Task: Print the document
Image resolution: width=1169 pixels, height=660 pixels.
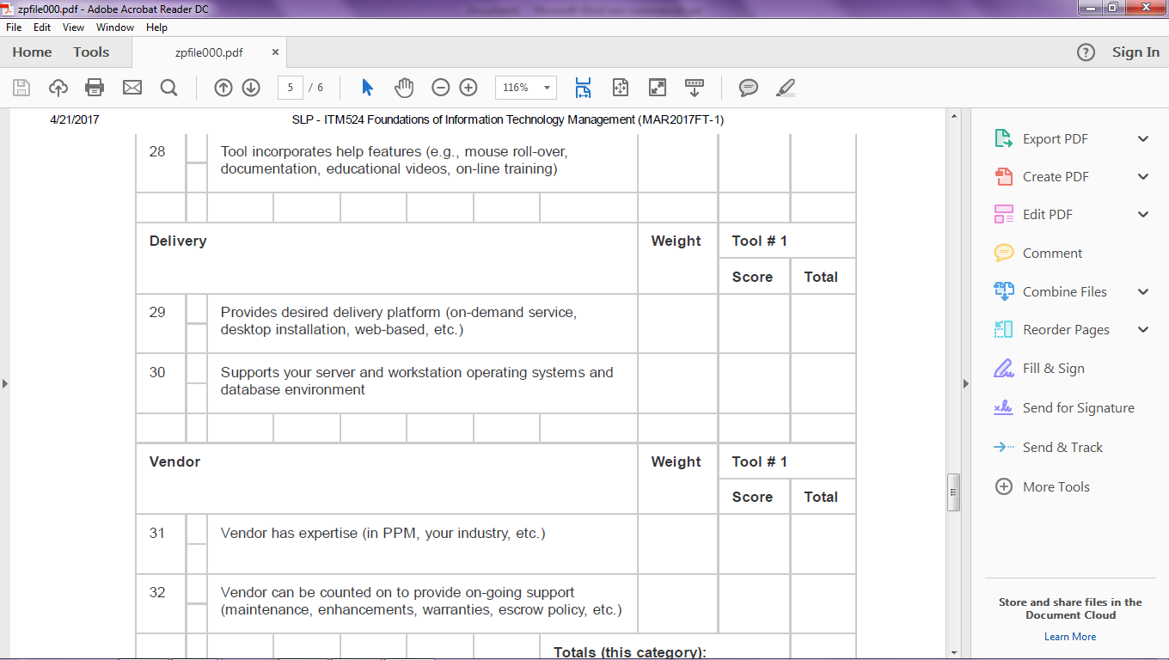Action: pyautogui.click(x=95, y=87)
